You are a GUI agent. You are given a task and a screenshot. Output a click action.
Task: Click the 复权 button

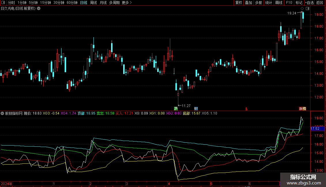coord(239,3)
